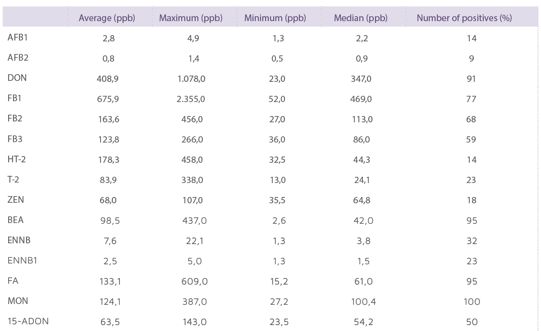Select the ZEN row label
Image resolution: width=541 pixels, height=331 pixels.
[x=16, y=200]
